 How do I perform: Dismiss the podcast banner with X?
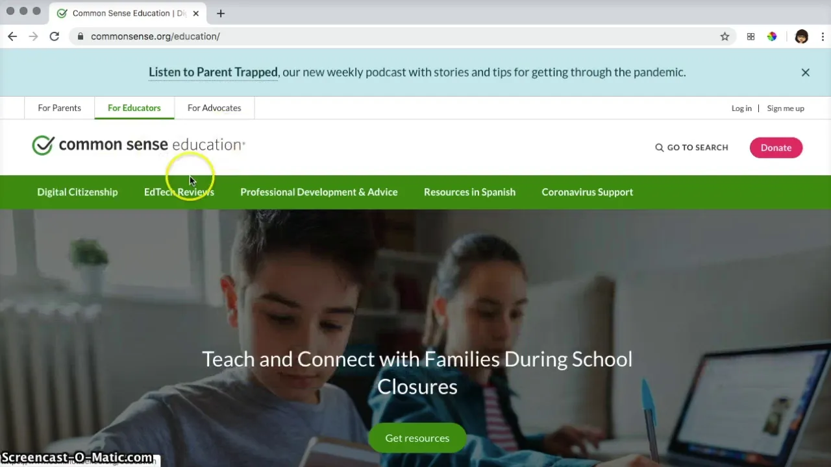point(805,72)
